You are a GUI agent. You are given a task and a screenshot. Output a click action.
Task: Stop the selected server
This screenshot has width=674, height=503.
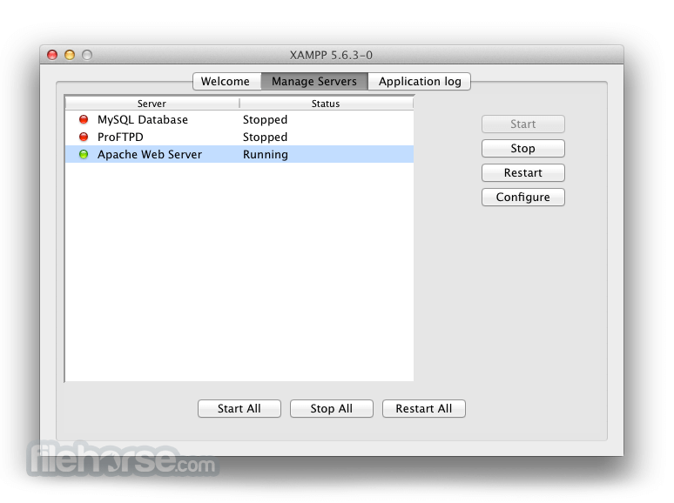pyautogui.click(x=523, y=149)
